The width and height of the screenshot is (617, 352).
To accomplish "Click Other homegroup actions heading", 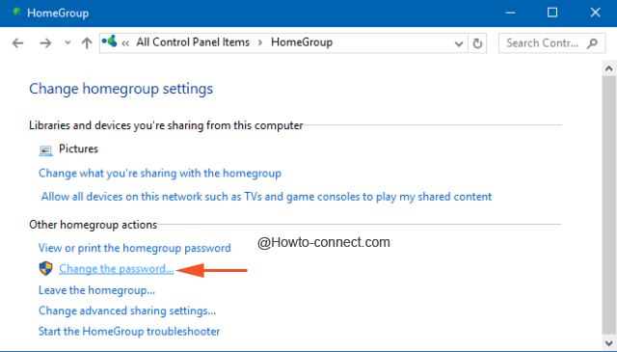I will [x=93, y=225].
